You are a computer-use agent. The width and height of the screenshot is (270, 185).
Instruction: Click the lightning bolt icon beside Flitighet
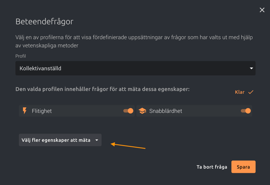point(25,111)
